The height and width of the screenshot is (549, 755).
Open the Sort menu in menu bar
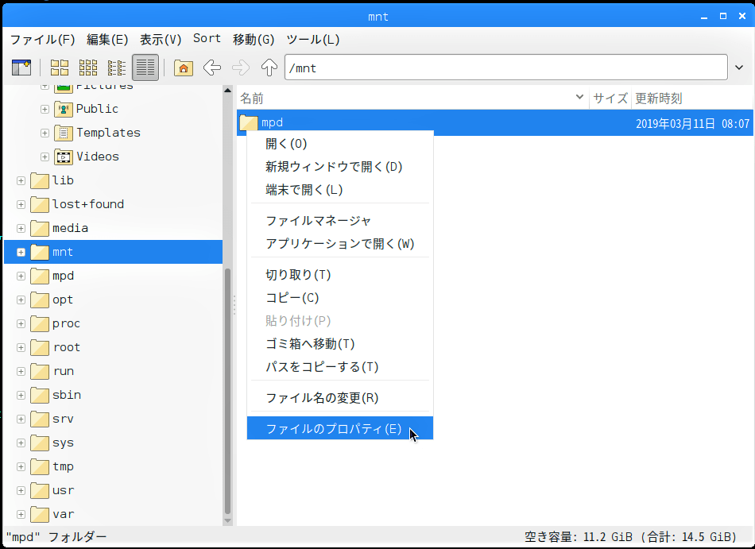tap(207, 39)
